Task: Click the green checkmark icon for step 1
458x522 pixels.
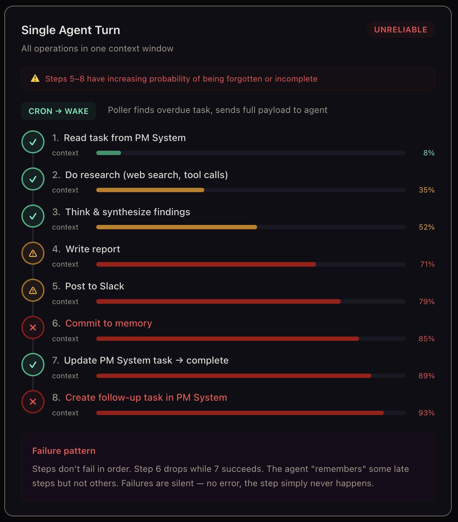Action: [x=33, y=142]
